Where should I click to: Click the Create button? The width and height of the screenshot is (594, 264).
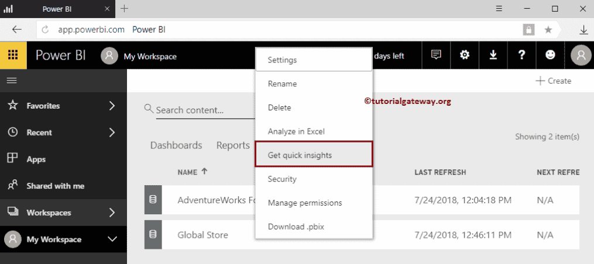point(554,81)
